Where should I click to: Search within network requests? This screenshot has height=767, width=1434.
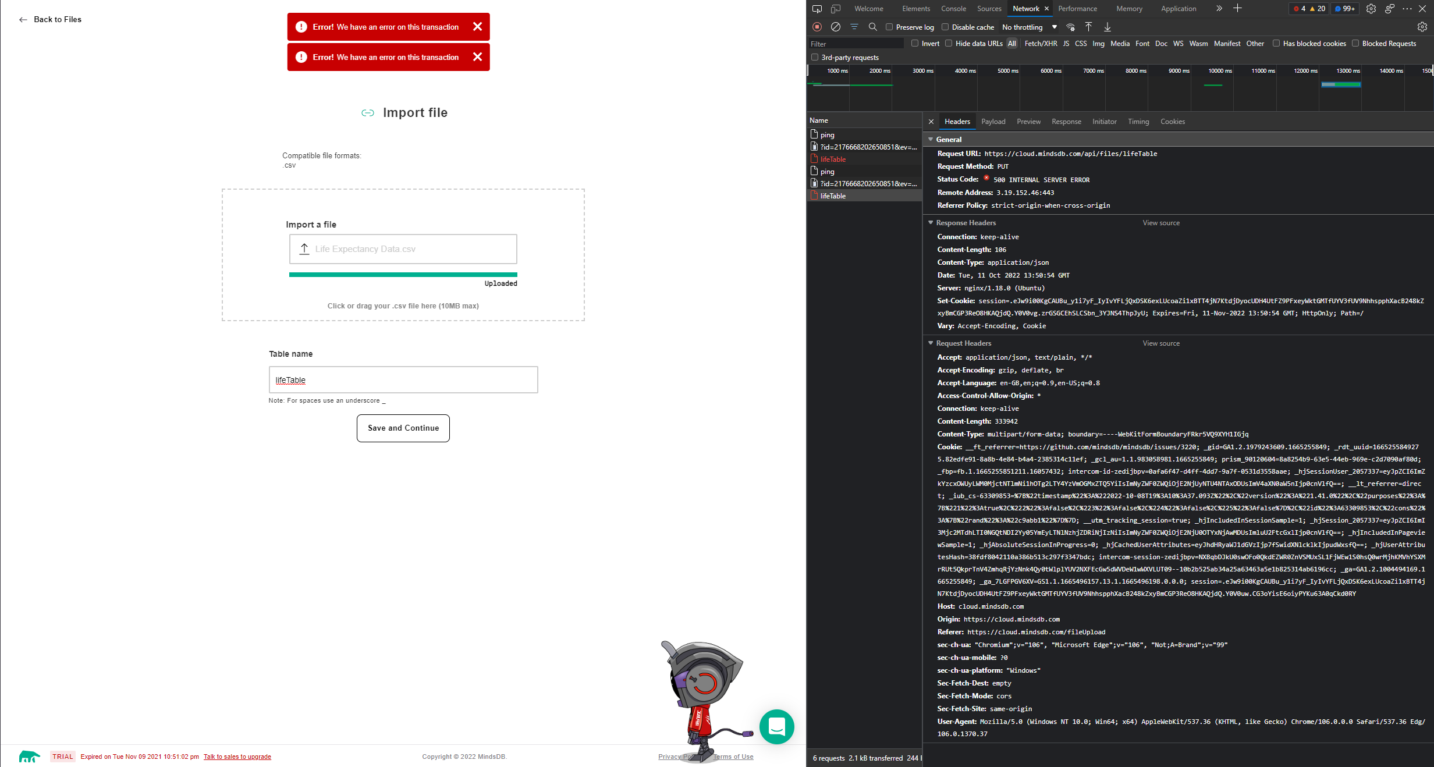coord(872,27)
